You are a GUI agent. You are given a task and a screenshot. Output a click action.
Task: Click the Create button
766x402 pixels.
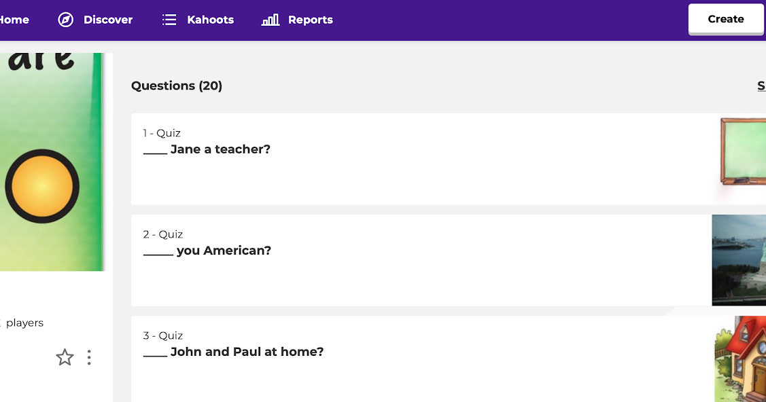(x=725, y=19)
